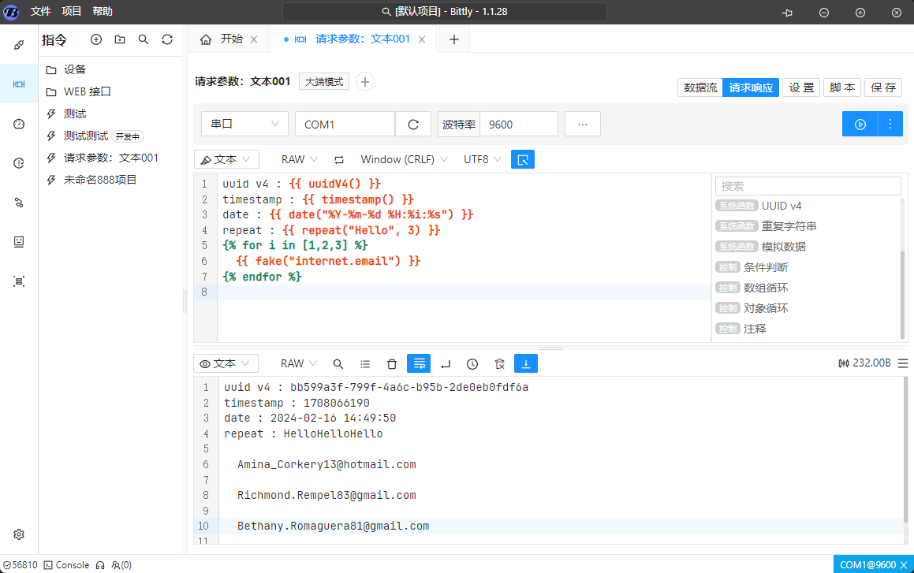Toggle the blue function-picker panel button
914x573 pixels.
pos(522,159)
